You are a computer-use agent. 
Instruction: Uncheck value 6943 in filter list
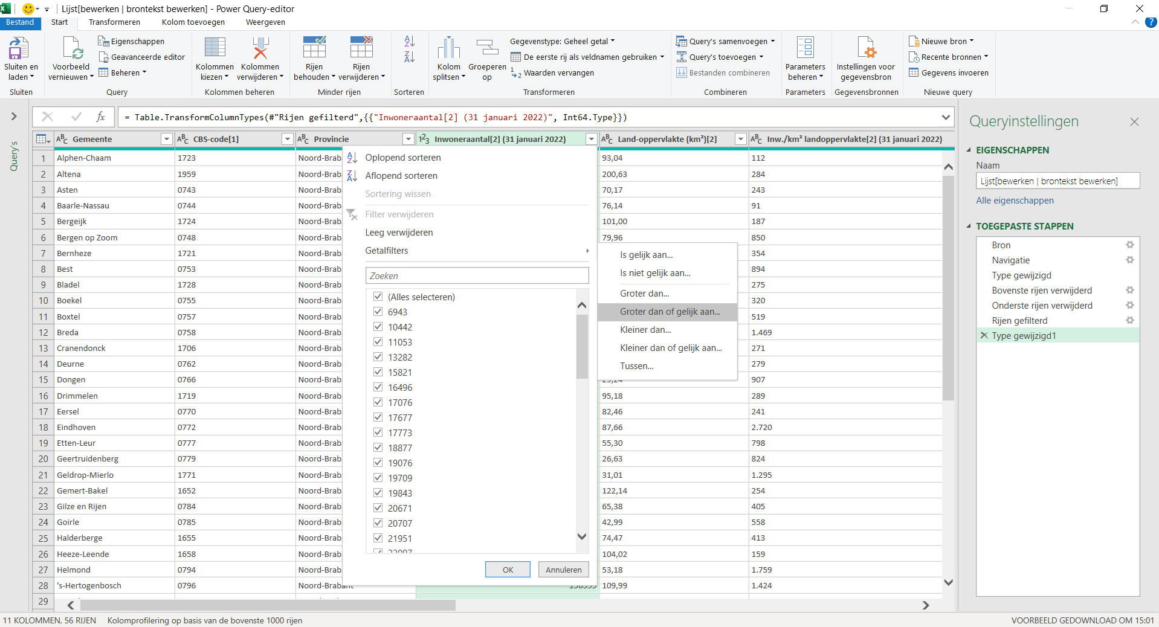(x=378, y=312)
